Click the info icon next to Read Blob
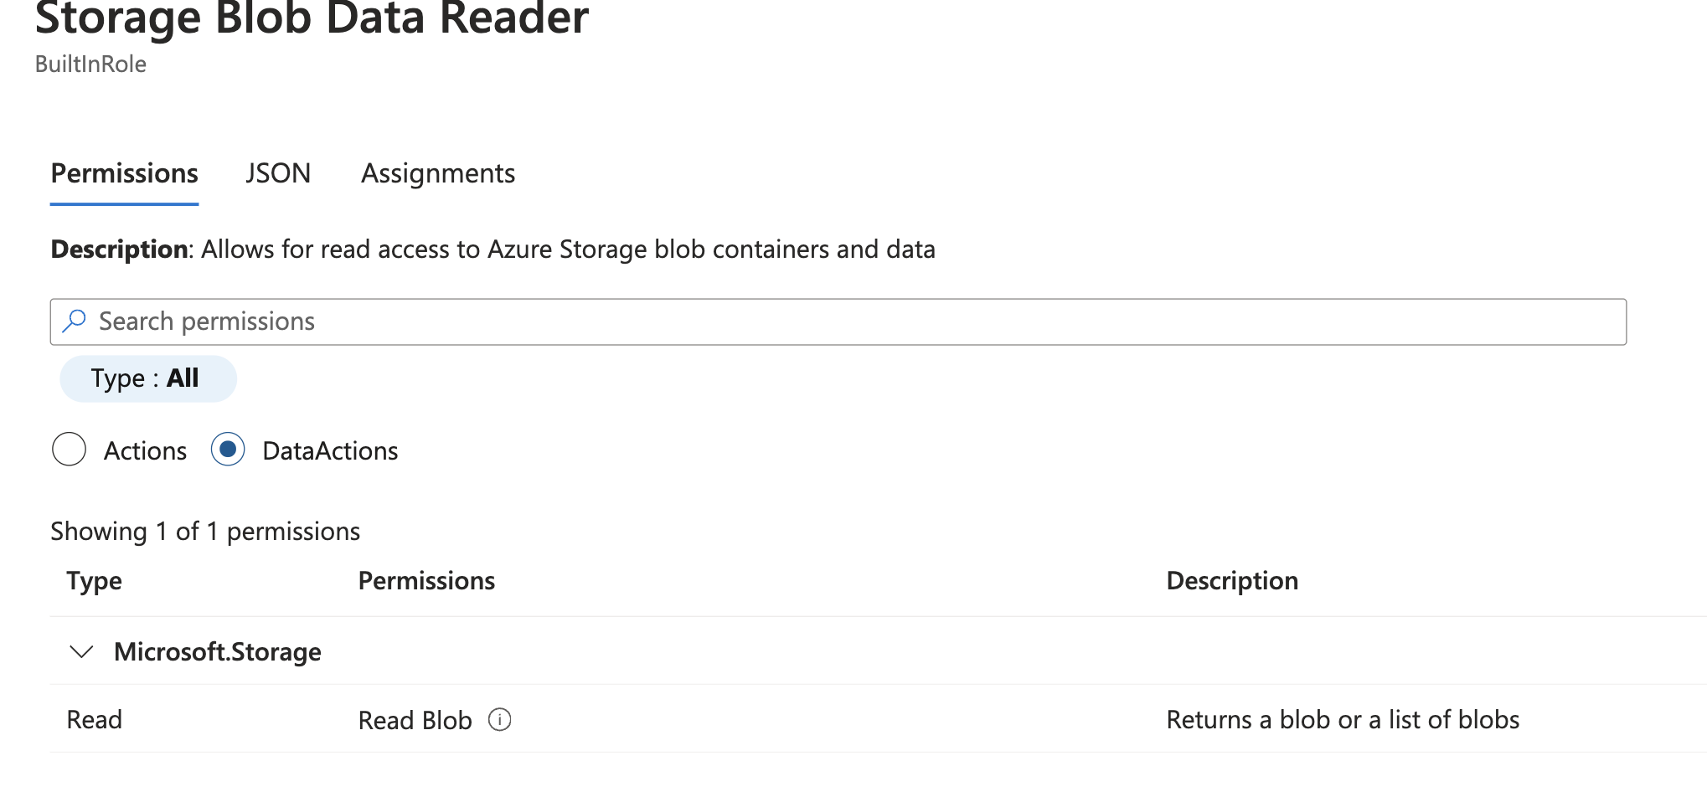Image resolution: width=1707 pixels, height=797 pixels. [500, 719]
